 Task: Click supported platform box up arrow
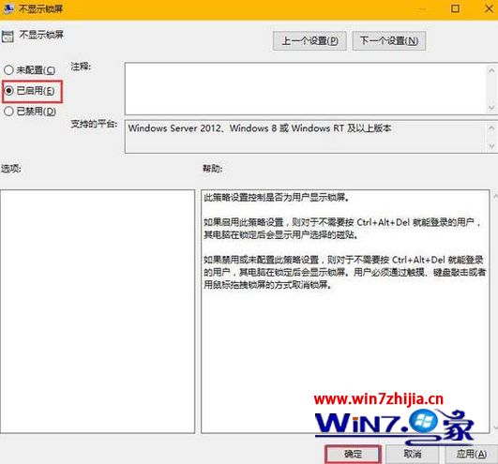[491, 127]
